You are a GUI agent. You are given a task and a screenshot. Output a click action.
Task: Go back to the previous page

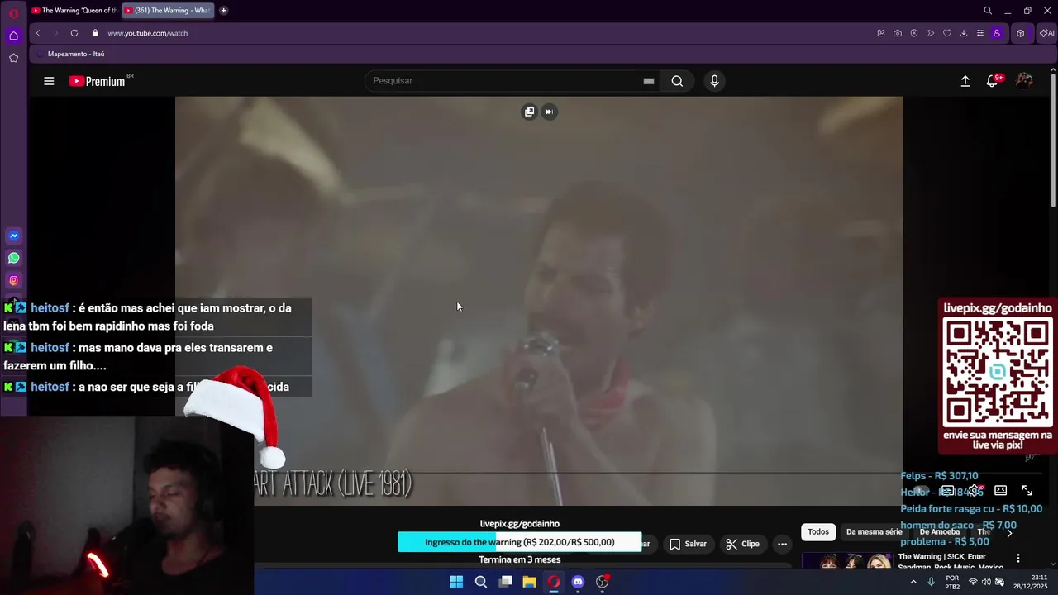(38, 33)
